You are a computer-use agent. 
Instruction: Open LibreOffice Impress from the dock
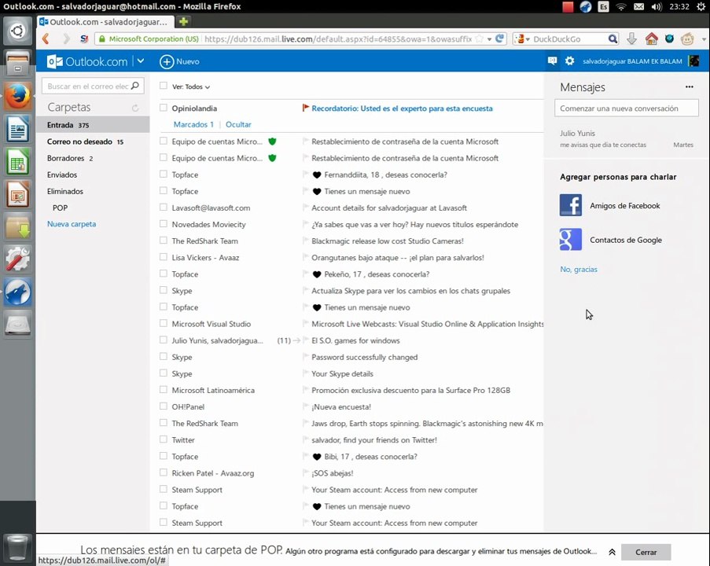coord(17,194)
